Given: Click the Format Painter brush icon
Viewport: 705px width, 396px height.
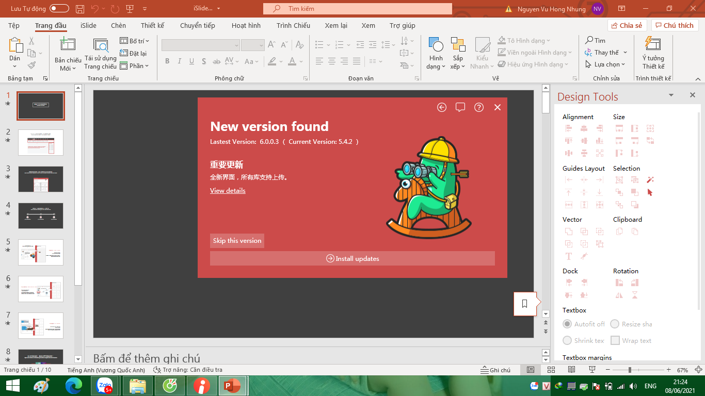Looking at the screenshot, I should pyautogui.click(x=31, y=65).
